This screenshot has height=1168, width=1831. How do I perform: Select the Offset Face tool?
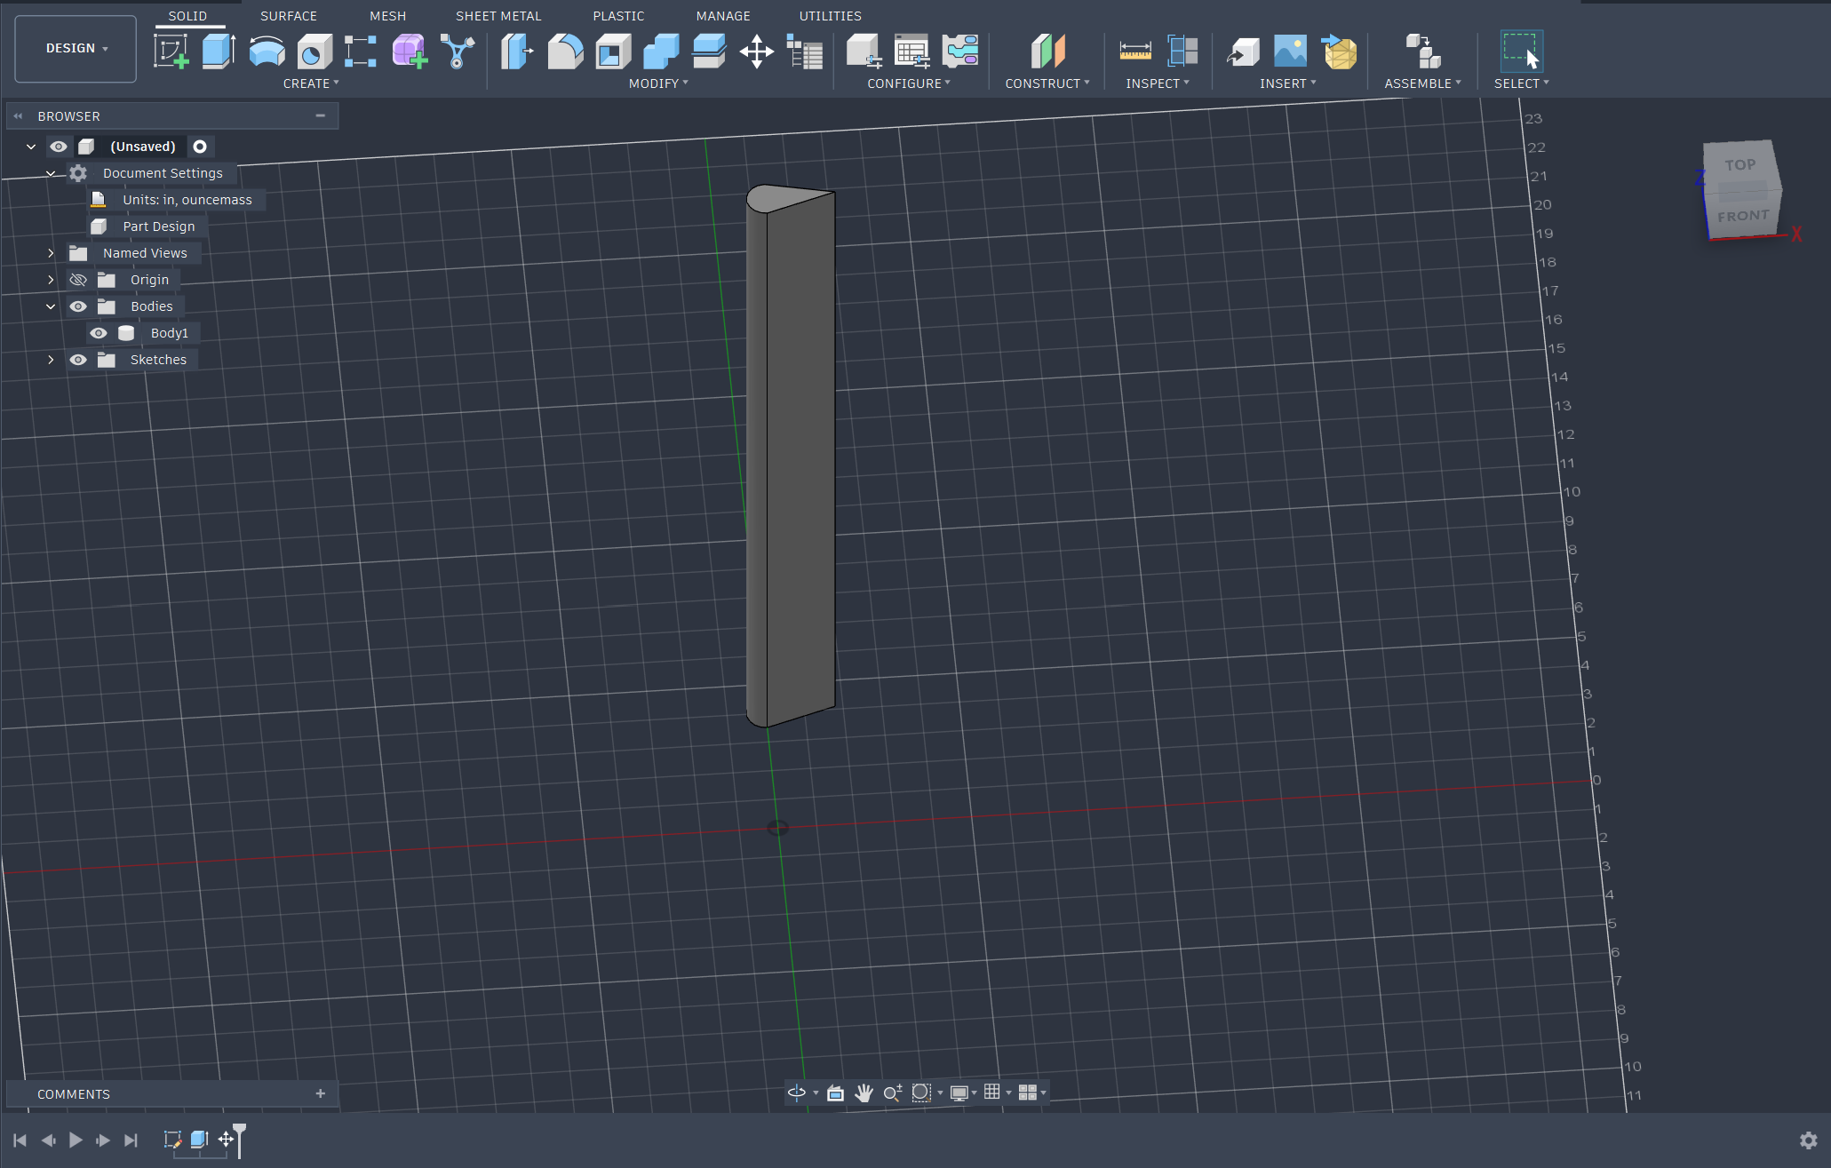pyautogui.click(x=709, y=52)
